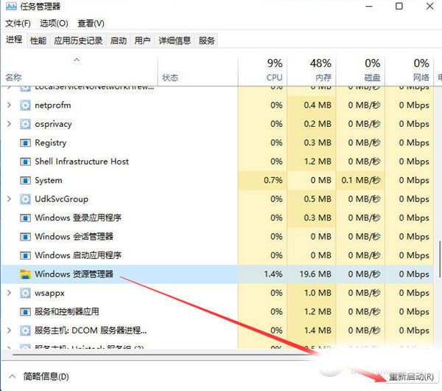Select the 进程 tab
Screen dimensions: 442x391
pos(14,40)
